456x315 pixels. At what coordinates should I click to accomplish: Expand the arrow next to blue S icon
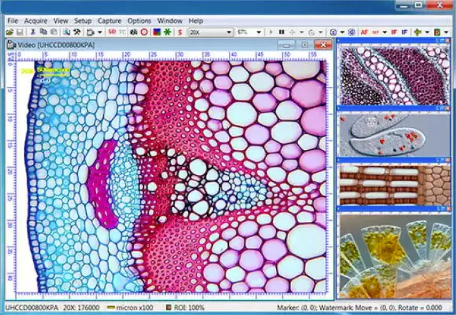[342, 32]
